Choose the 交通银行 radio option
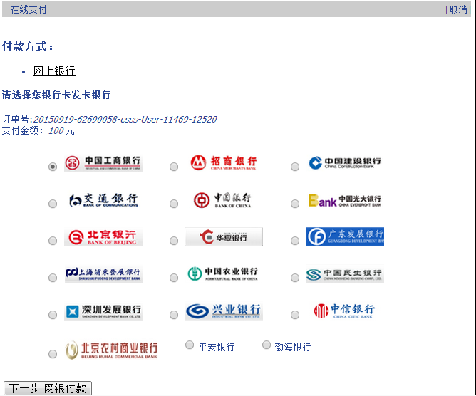This screenshot has height=396, width=476. 53,204
